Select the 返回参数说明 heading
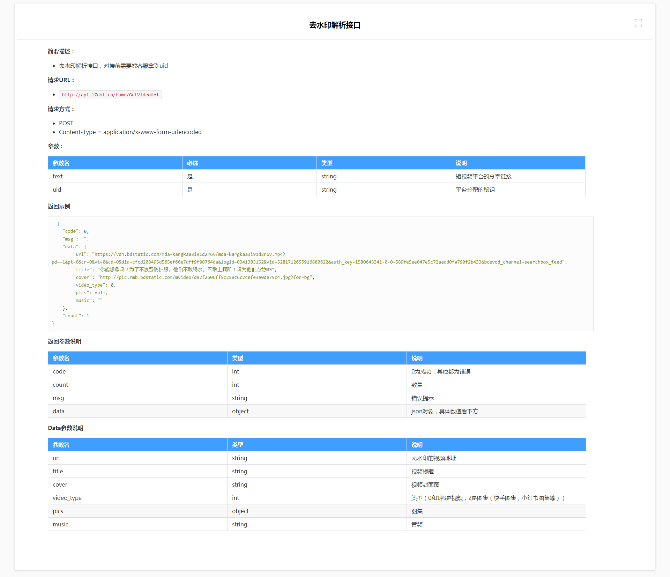Screen dimensions: 670x577 coord(65,341)
